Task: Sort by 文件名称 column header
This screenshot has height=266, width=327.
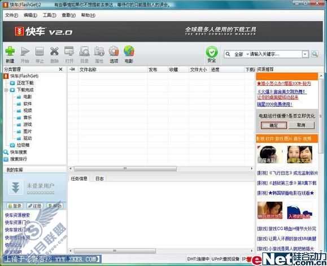Action: point(112,69)
